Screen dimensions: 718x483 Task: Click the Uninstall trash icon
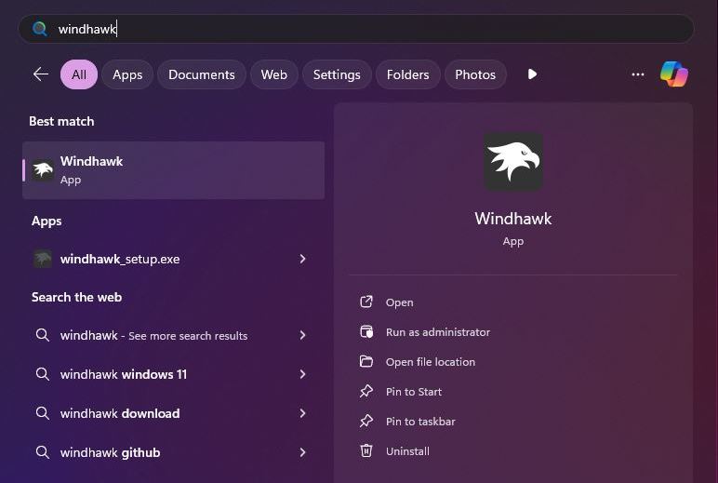[366, 451]
